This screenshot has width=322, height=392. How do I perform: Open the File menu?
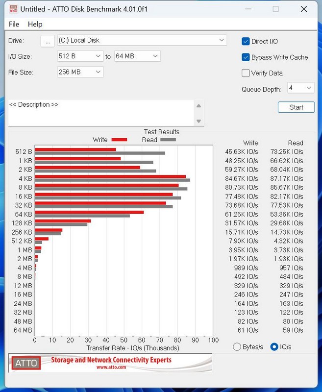14,24
